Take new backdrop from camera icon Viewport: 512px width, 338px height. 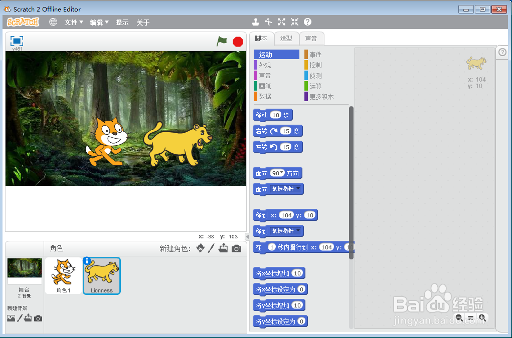pyautogui.click(x=38, y=318)
